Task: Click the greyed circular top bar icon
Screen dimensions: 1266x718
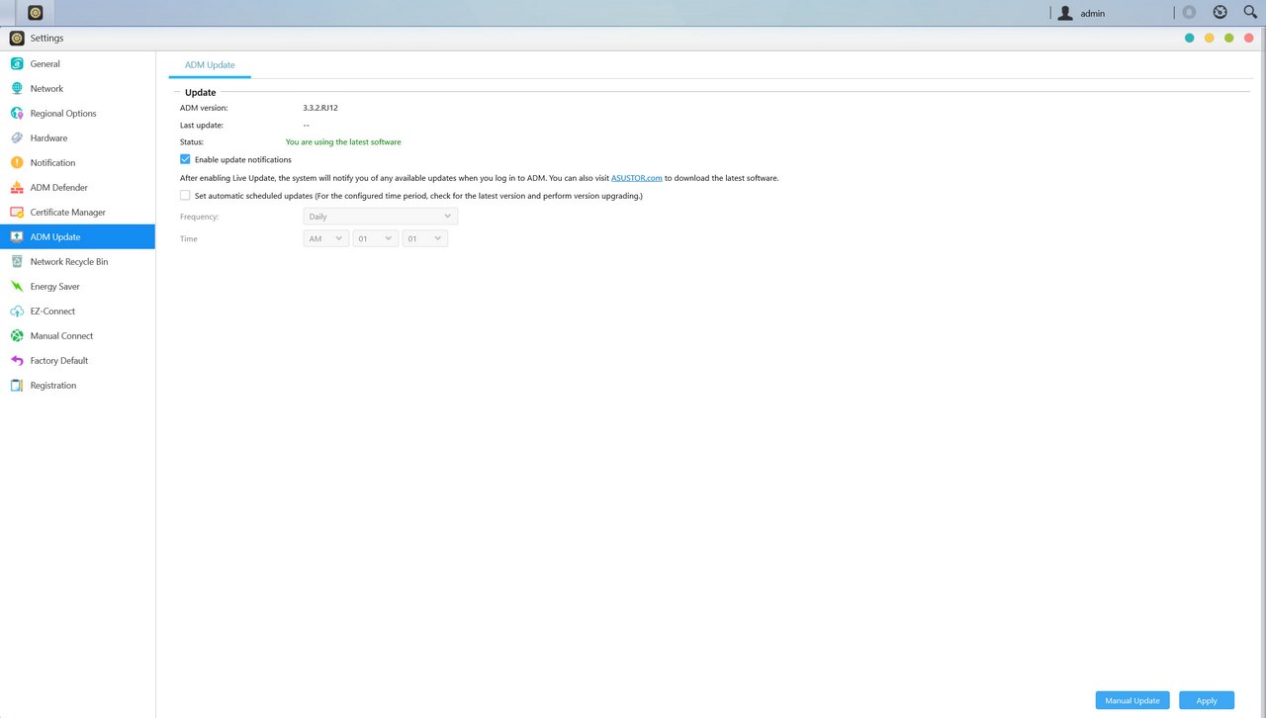Action: point(1190,12)
